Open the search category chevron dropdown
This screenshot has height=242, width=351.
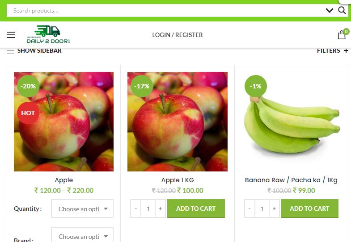pyautogui.click(x=329, y=11)
